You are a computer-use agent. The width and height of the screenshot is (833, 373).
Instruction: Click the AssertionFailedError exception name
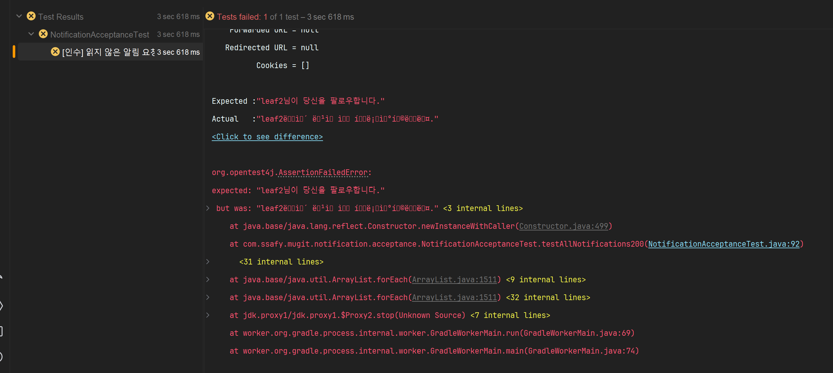pos(323,172)
